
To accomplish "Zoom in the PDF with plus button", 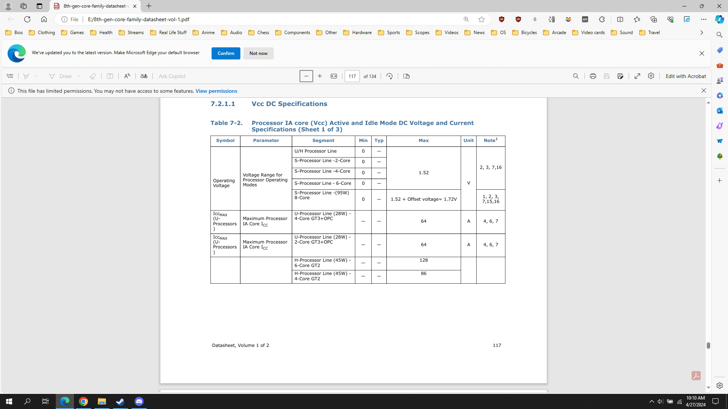I will pyautogui.click(x=320, y=76).
